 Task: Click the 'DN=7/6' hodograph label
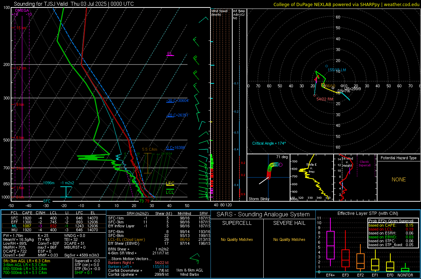(x=344, y=91)
